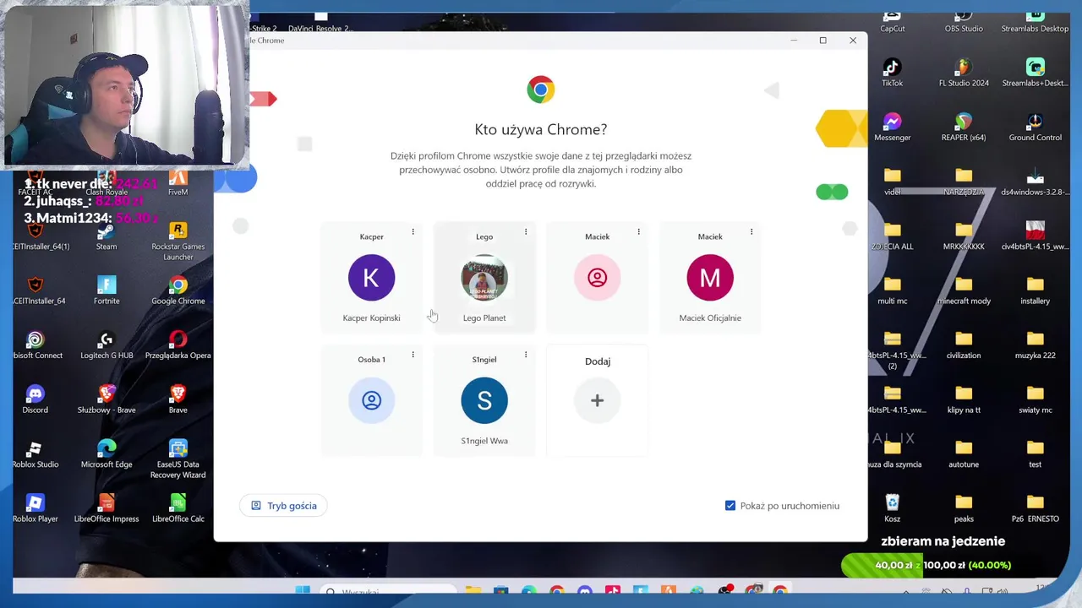The image size is (1082, 608).
Task: Choose the Osoba 1 profile avatar
Action: pos(371,400)
